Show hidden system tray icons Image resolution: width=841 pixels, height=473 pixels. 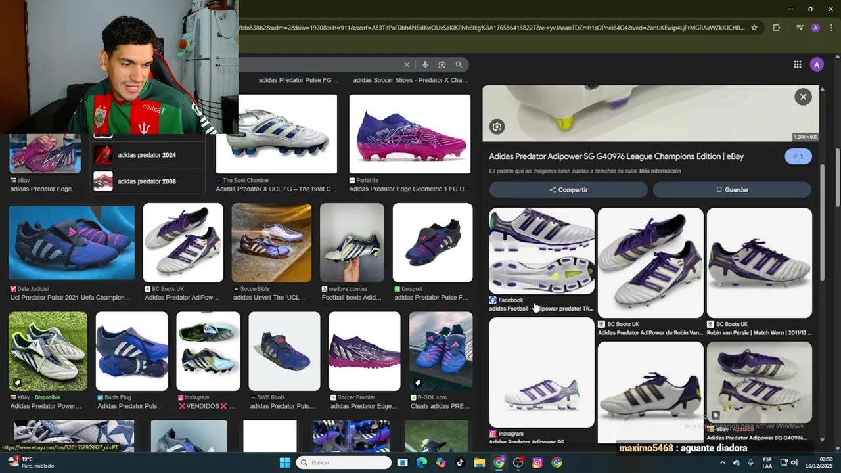pos(722,462)
